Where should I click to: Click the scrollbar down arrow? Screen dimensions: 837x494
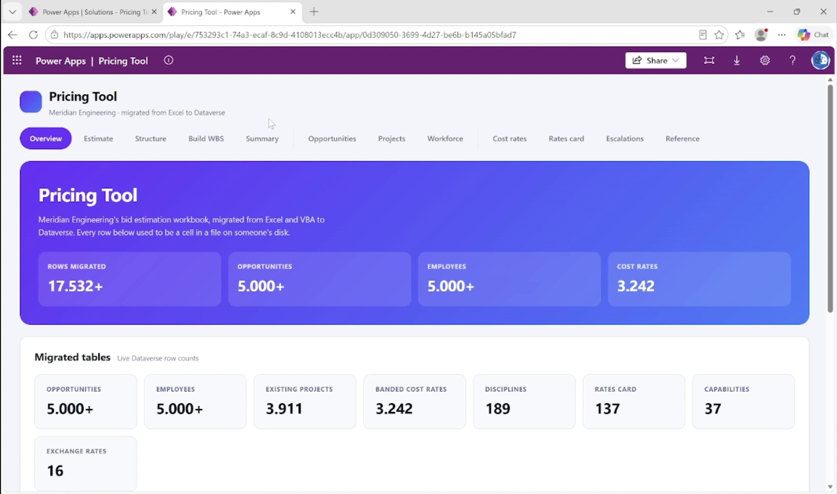[x=830, y=487]
